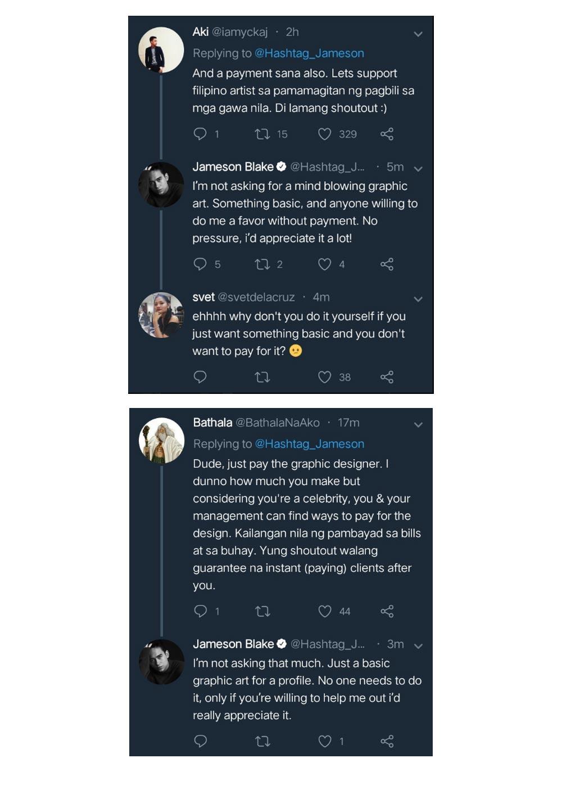Reply to Aki's tweet
The width and height of the screenshot is (562, 785).
[200, 134]
